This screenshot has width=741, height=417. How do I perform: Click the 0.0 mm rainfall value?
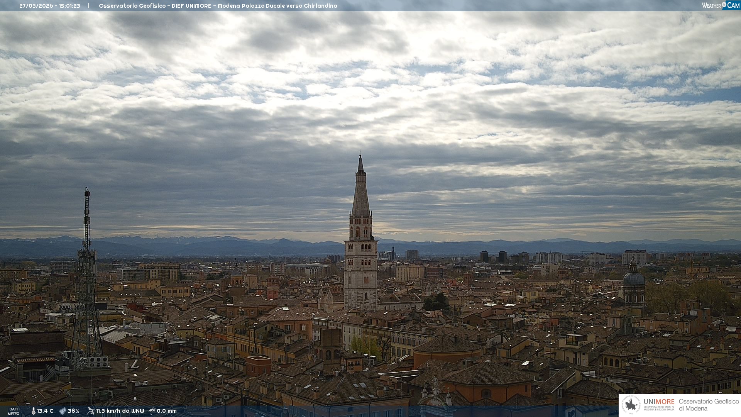pyautogui.click(x=167, y=411)
